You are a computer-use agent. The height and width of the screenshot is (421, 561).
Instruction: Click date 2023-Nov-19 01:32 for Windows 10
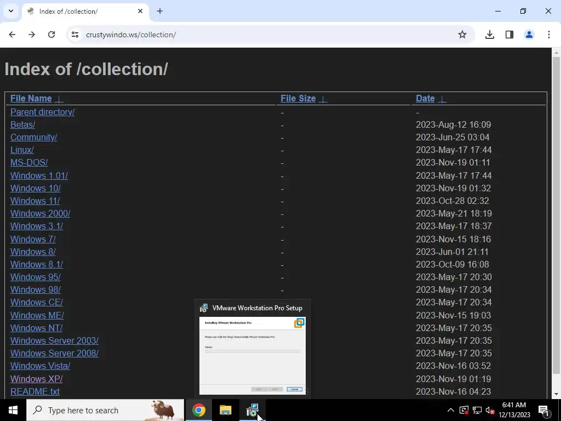[453, 189]
